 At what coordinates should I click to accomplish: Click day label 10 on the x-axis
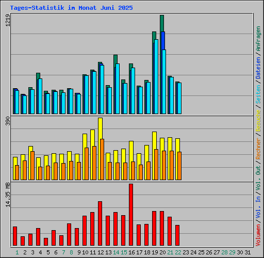click(x=85, y=252)
